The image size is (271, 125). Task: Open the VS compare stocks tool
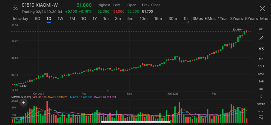tap(261, 49)
